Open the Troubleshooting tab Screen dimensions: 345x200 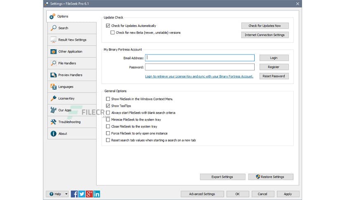pos(72,122)
